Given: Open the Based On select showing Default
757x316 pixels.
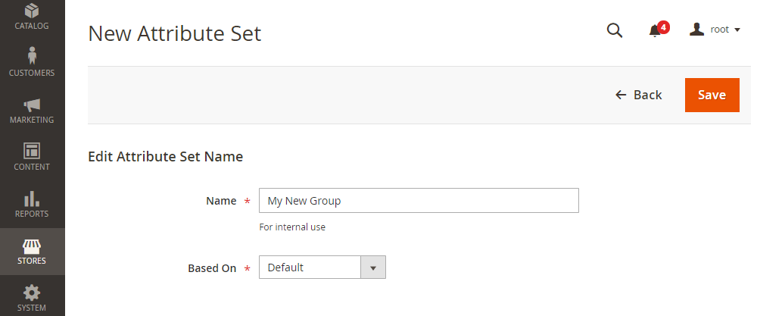Looking at the screenshot, I should point(322,268).
